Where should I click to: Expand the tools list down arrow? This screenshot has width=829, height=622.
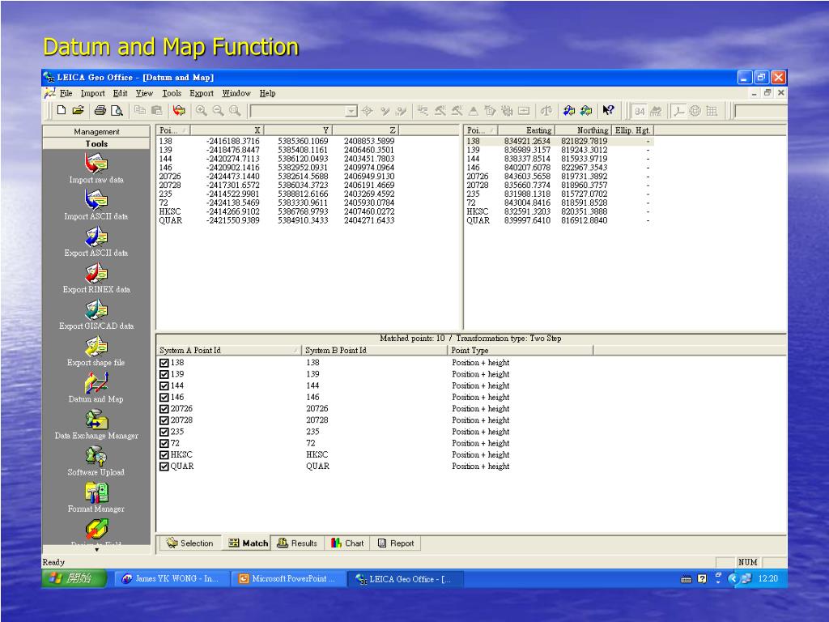click(96, 550)
